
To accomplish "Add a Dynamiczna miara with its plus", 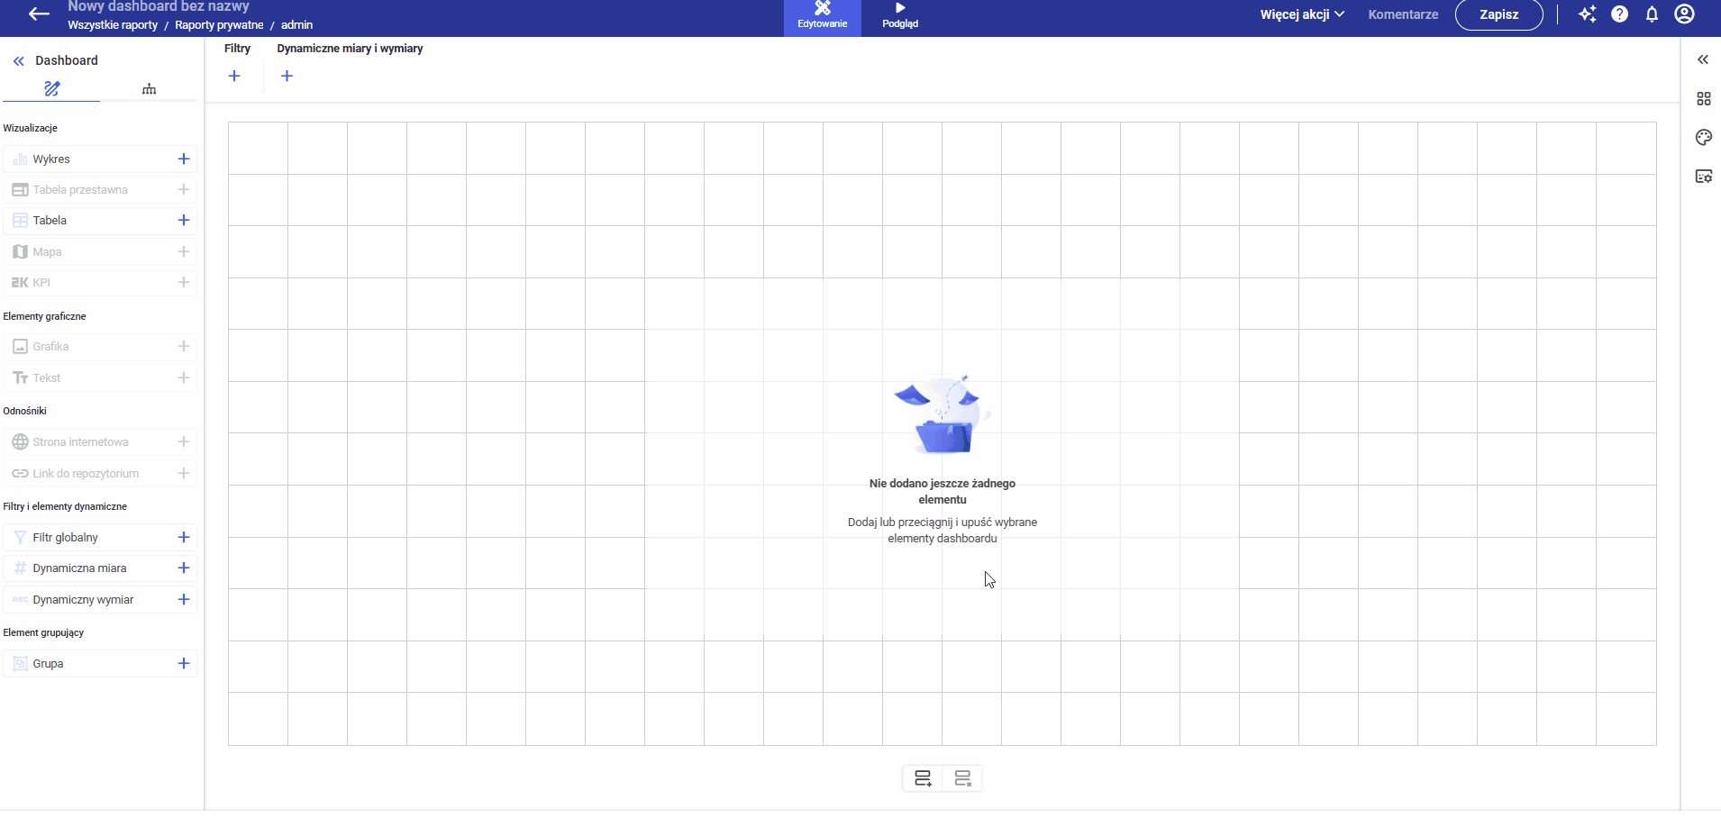I will tap(184, 568).
